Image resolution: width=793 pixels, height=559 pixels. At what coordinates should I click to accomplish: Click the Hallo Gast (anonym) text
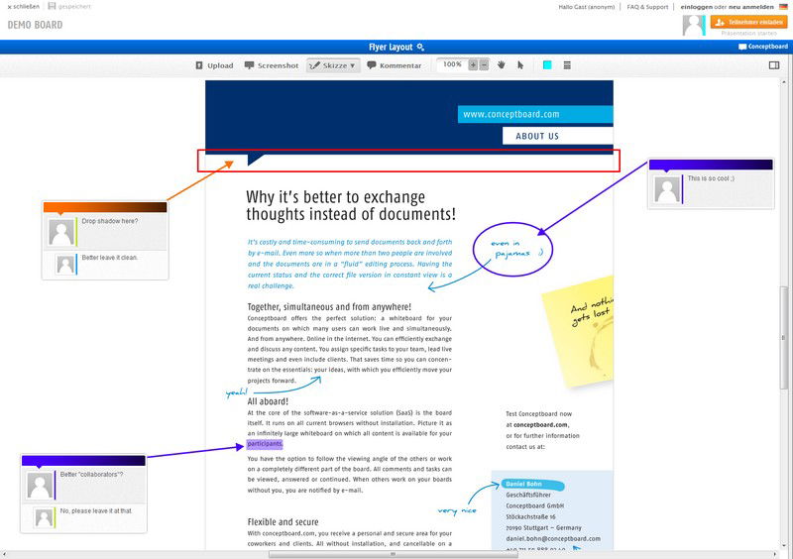pos(587,7)
